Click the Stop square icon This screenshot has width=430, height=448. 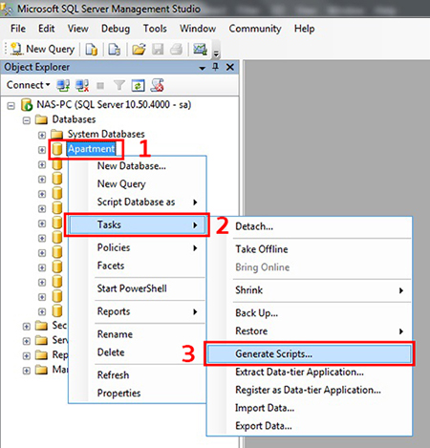tap(100, 85)
